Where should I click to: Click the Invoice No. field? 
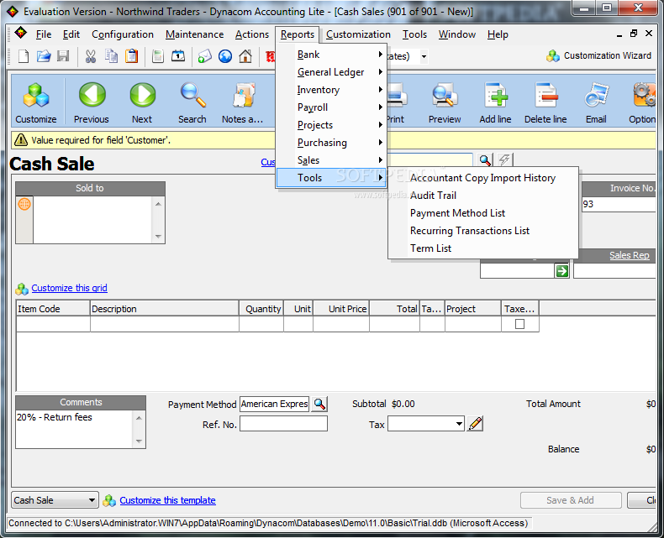619,204
